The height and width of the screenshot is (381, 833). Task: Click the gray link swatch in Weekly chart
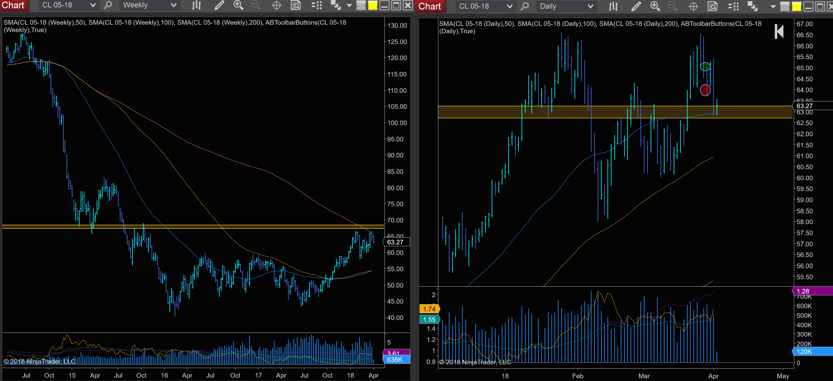point(361,6)
